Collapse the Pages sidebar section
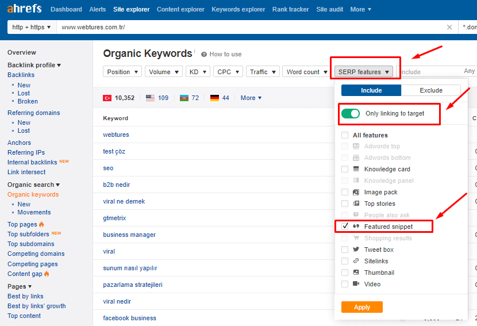477x326 pixels. point(20,286)
